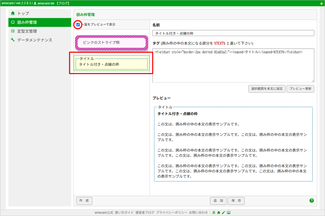
Task: Click the 名前 text input field
Action: tap(233, 33)
